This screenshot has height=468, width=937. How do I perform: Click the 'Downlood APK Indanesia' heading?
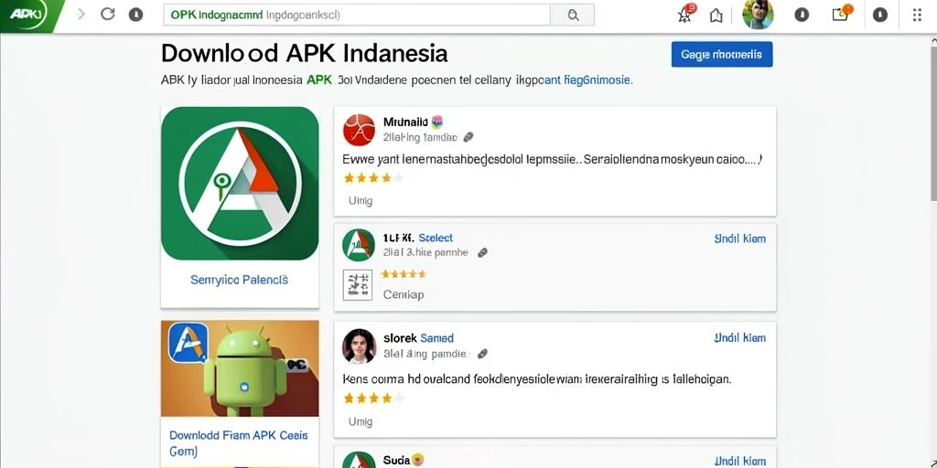305,54
